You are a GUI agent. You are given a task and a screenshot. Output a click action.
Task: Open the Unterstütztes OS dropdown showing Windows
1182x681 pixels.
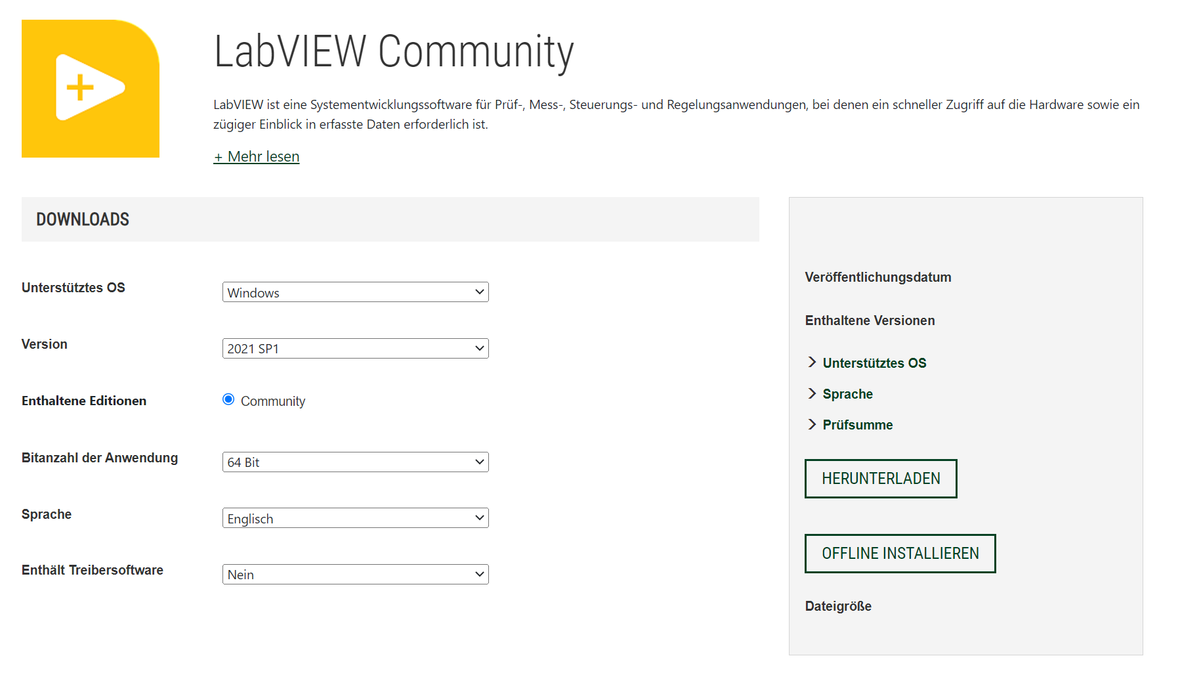point(356,292)
